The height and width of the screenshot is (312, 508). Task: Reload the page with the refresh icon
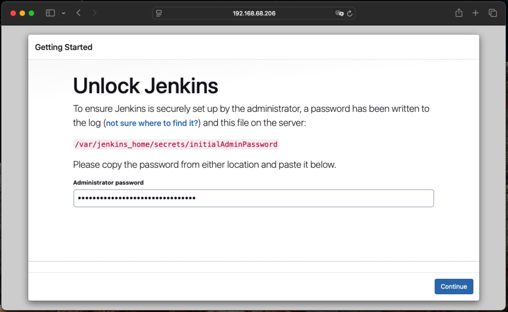point(350,13)
